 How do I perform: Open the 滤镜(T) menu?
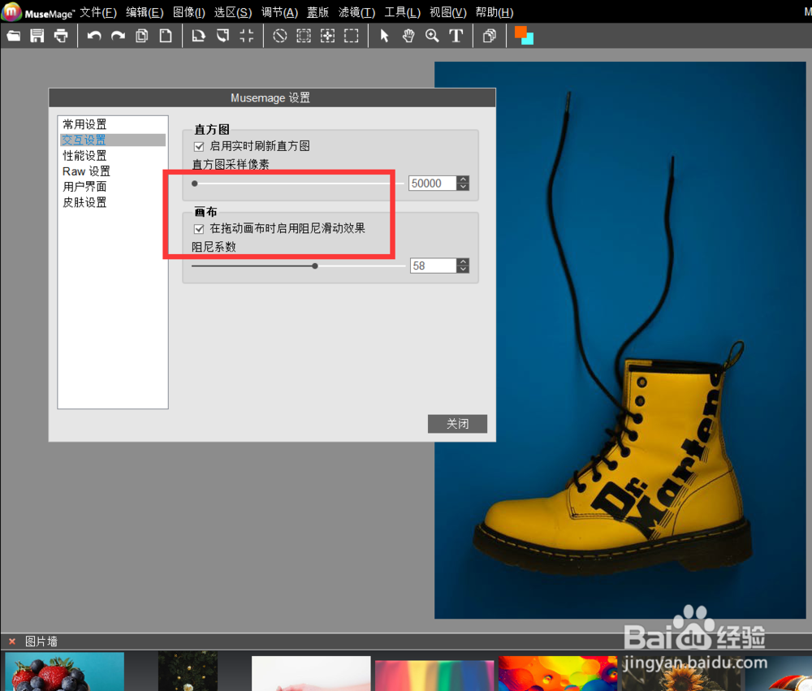(356, 12)
